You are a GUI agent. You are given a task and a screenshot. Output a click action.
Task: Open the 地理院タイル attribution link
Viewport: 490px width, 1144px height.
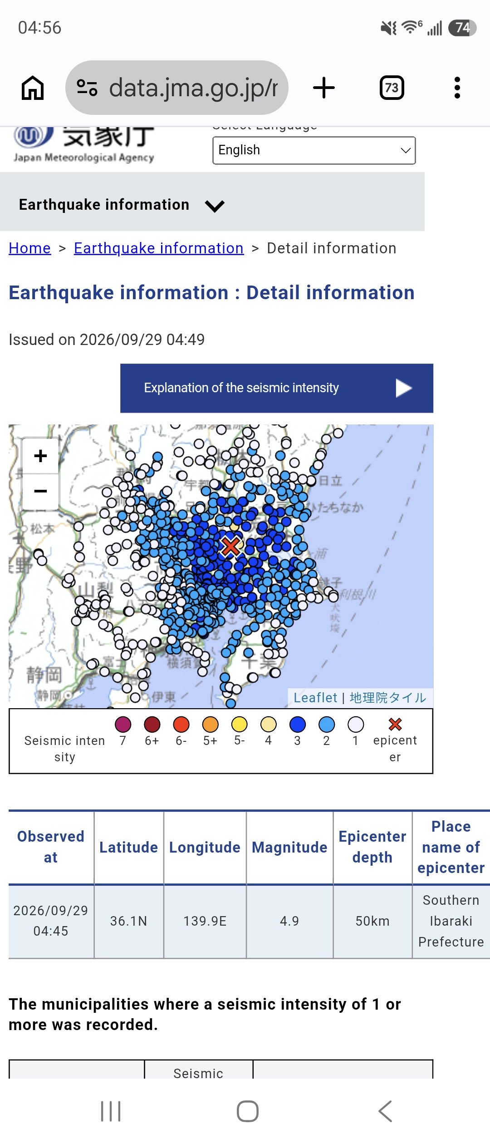click(x=388, y=698)
